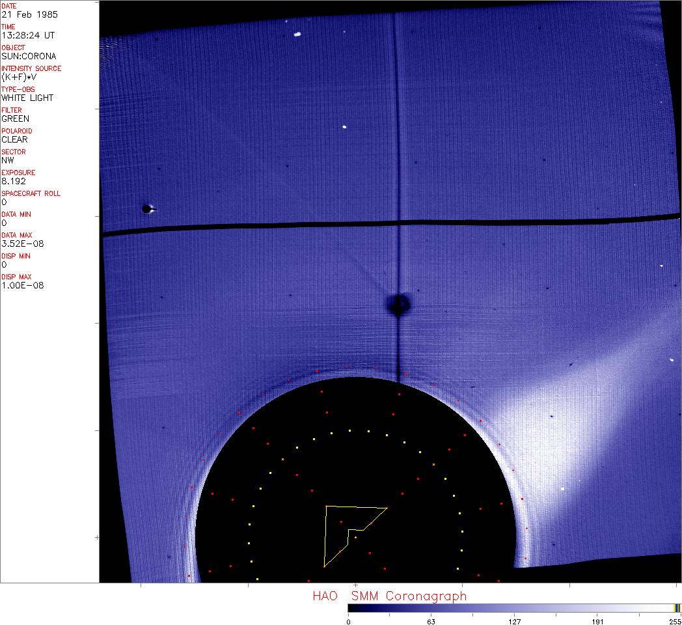Click the colorbar tick label "255"
This screenshot has height=625, width=682.
click(x=675, y=621)
